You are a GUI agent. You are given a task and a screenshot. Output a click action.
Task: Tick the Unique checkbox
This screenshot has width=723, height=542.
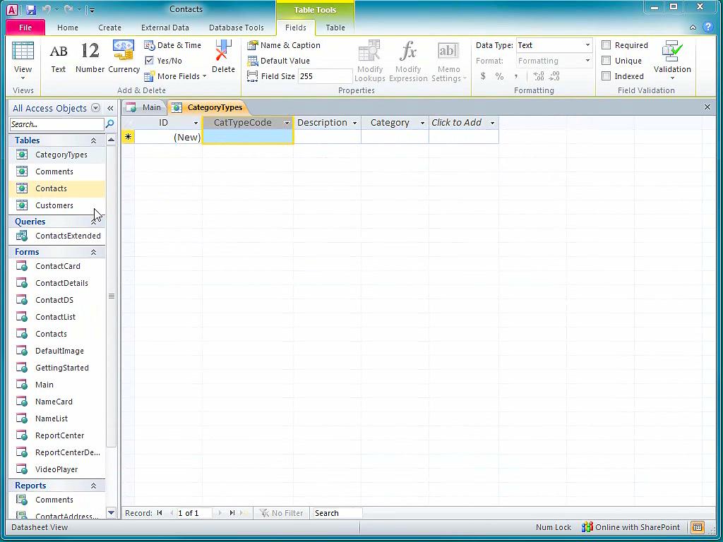coord(607,61)
